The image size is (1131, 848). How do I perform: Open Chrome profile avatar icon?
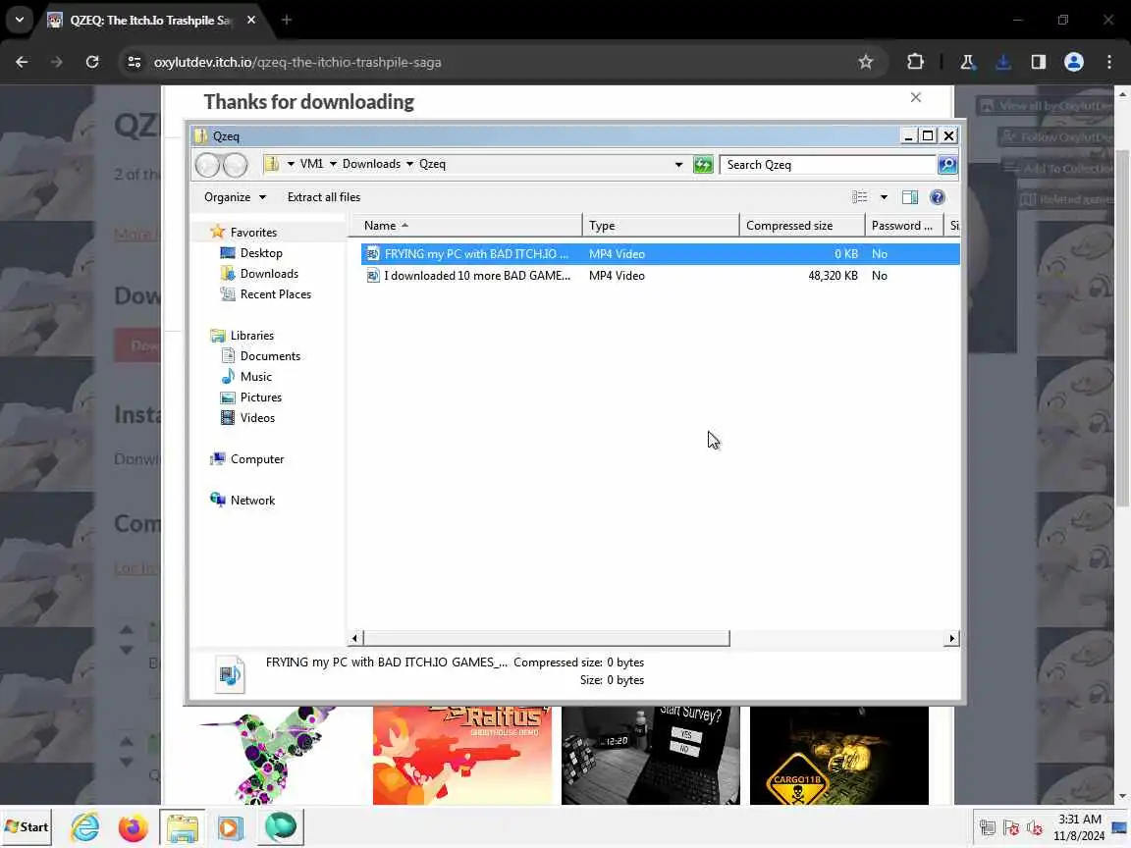(1073, 62)
